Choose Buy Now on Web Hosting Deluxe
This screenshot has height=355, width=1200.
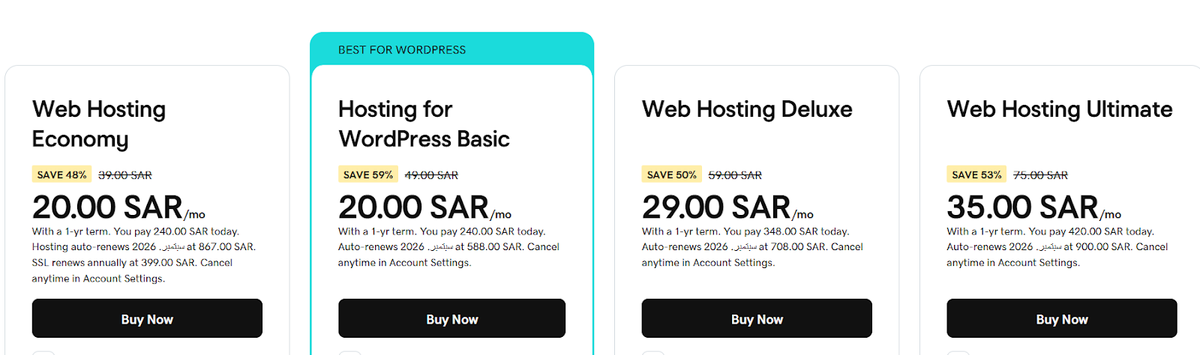[x=757, y=319]
